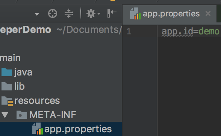This screenshot has width=221, height=136.
Task: Click the scroll from source target icon
Action: [x=53, y=13]
